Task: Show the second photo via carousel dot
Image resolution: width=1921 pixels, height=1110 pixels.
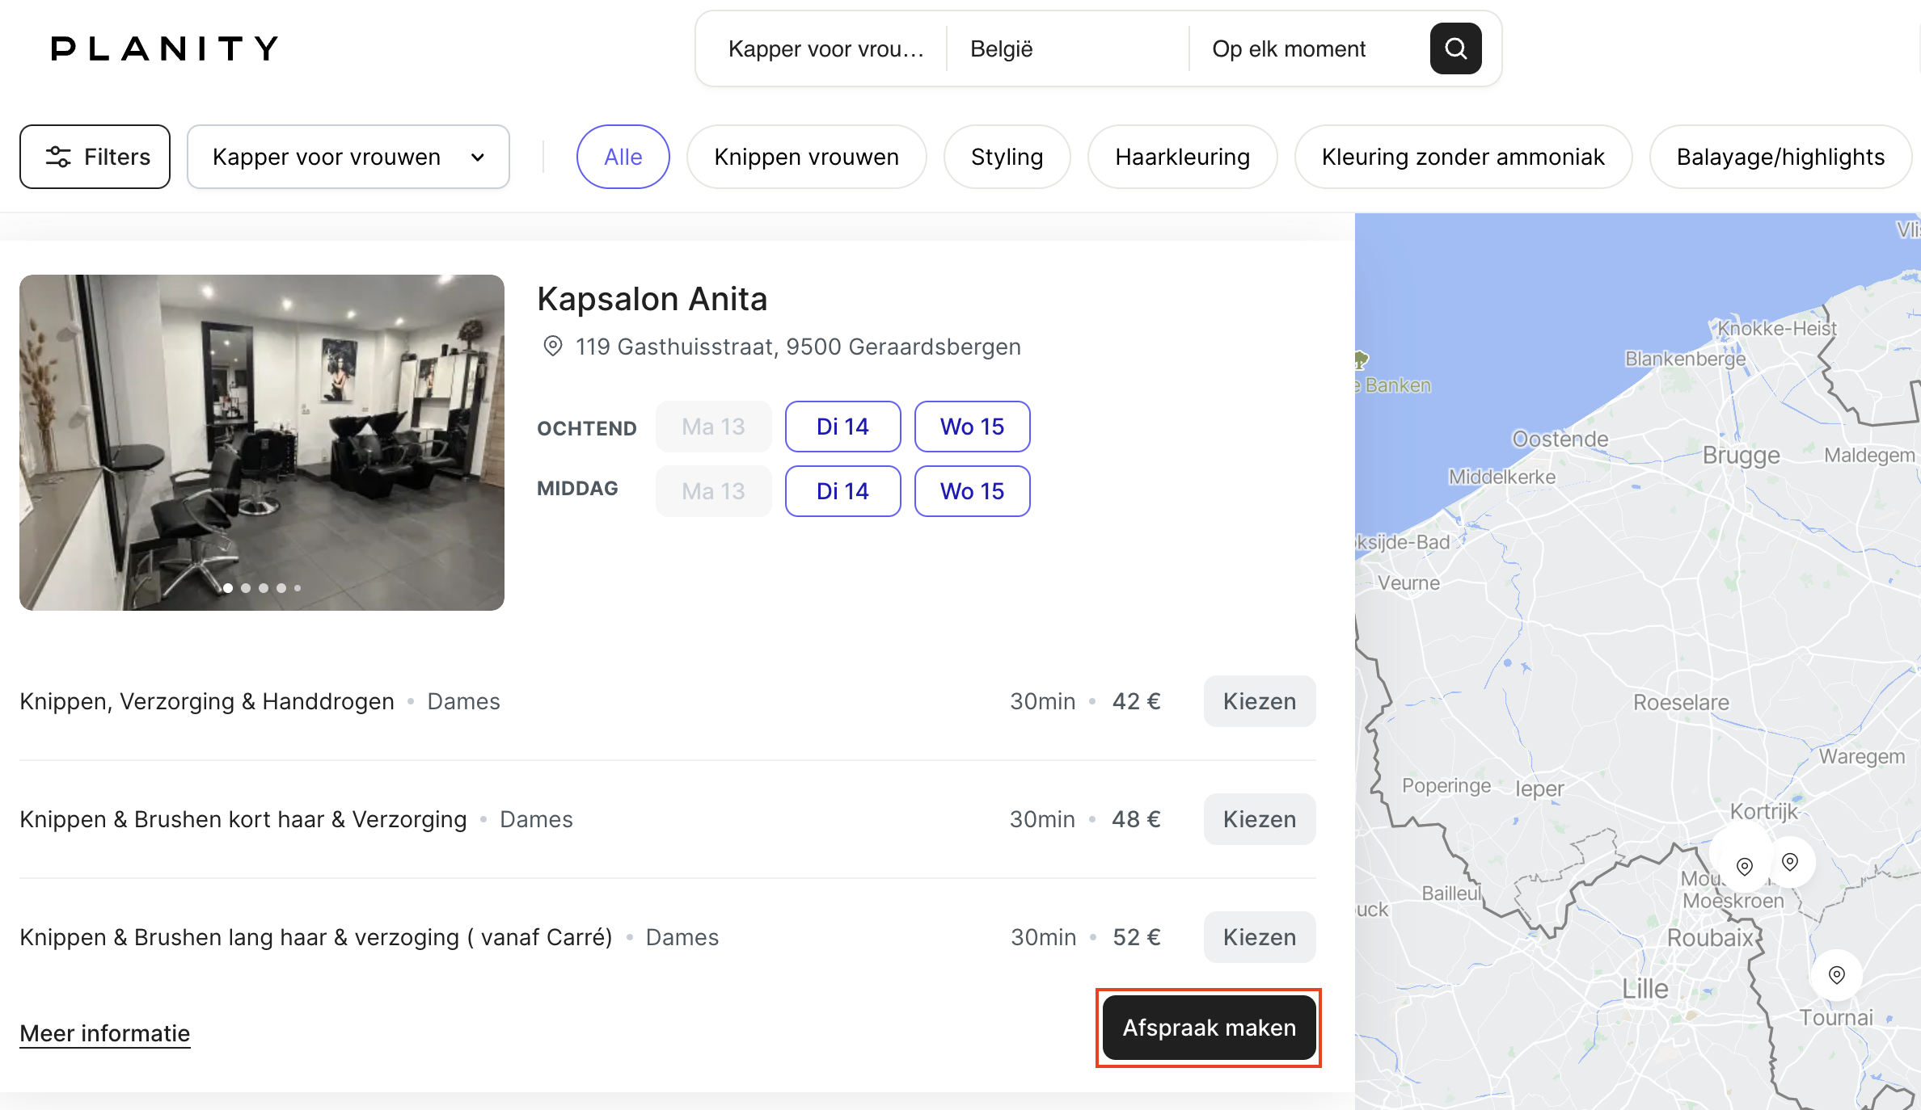Action: pyautogui.click(x=246, y=588)
